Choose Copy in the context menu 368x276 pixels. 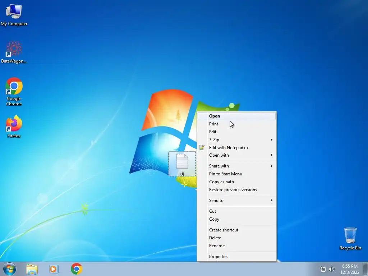(236, 219)
